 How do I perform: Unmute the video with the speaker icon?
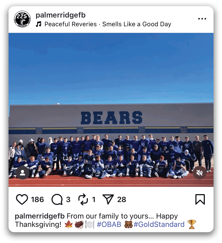click(x=200, y=173)
